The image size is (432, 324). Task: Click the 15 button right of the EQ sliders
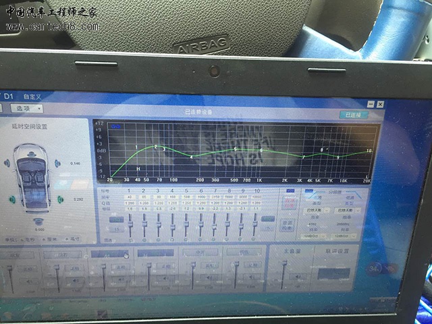pos(268,228)
